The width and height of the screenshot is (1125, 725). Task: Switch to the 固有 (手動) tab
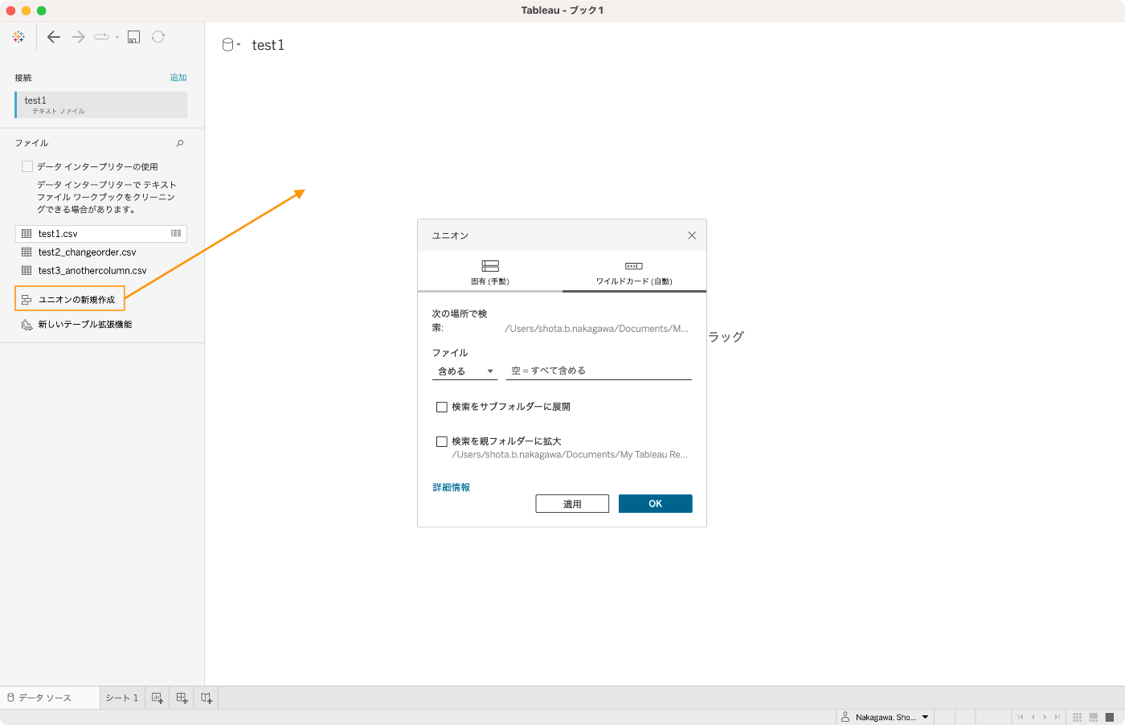(490, 272)
